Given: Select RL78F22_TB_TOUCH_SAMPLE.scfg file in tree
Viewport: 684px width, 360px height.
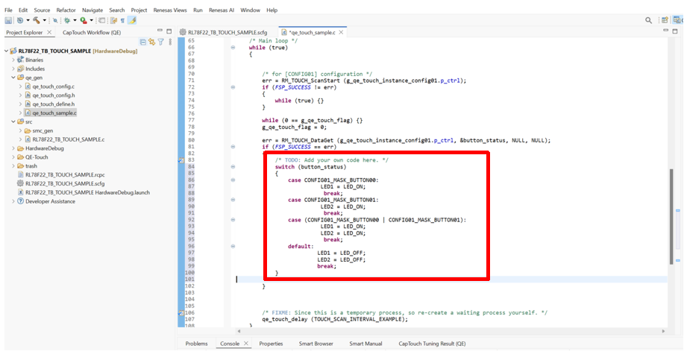Looking at the screenshot, I should click(x=65, y=183).
